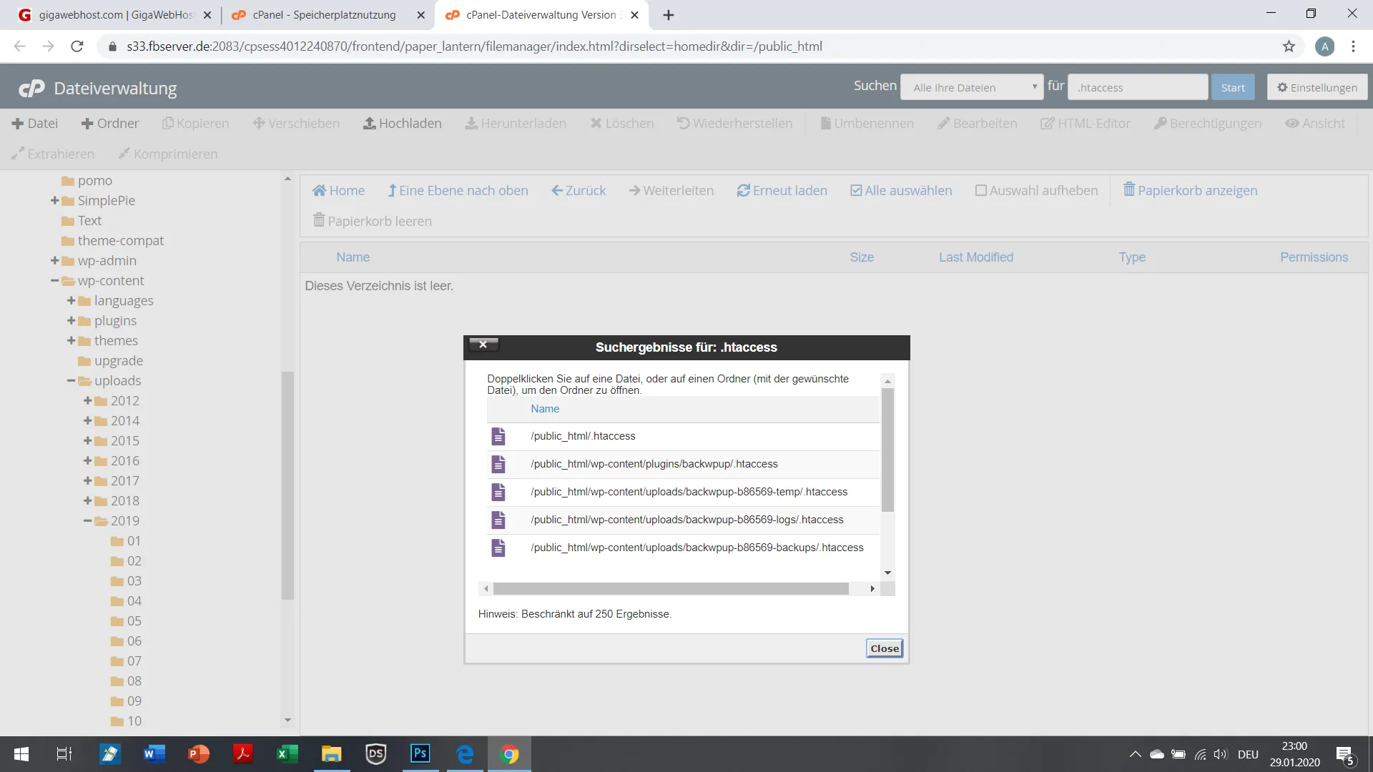Show the trash via Papierkorb anzeigen
Image resolution: width=1373 pixels, height=772 pixels.
[x=1190, y=190]
